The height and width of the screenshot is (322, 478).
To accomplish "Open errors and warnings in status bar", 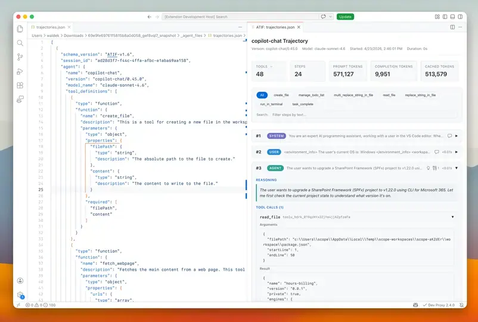I will 41,305.
